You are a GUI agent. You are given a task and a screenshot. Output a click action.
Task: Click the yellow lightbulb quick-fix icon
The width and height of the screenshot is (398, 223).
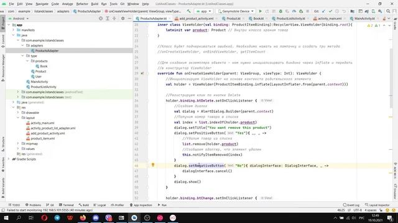153,165
